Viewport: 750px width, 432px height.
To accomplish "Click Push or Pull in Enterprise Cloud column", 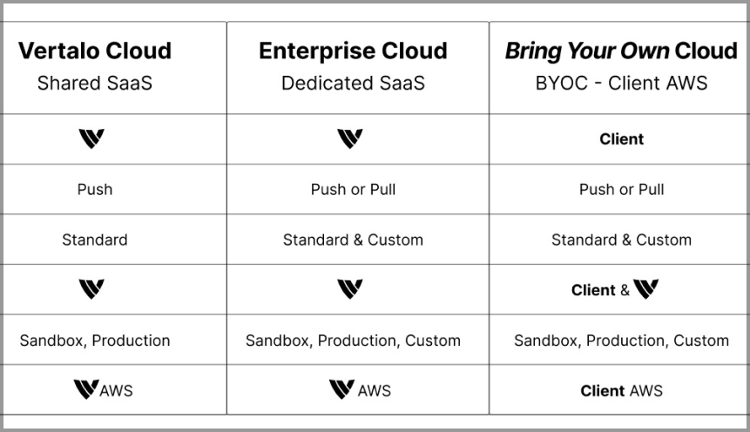I will point(353,190).
